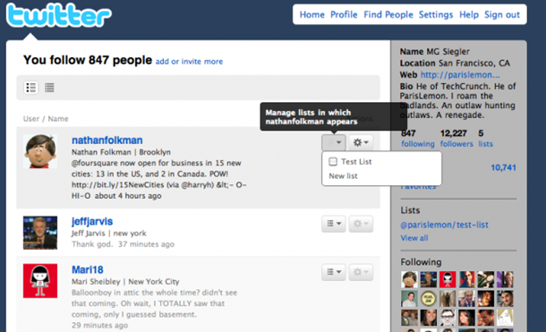The image size is (546, 332).
Task: Click red avatar in Following grid
Action: click(x=448, y=279)
